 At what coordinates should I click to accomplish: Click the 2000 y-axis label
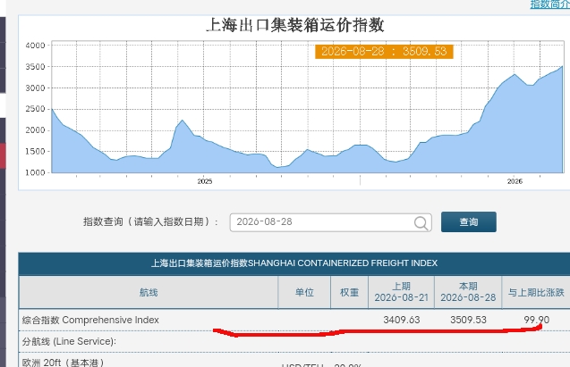click(35, 130)
